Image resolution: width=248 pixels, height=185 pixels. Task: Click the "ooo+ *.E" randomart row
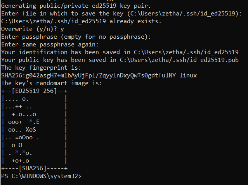[x=23, y=122]
